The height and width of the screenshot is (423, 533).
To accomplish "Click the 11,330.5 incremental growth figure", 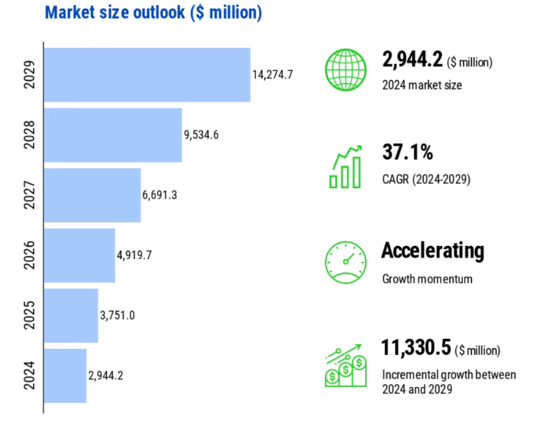I will pyautogui.click(x=417, y=347).
